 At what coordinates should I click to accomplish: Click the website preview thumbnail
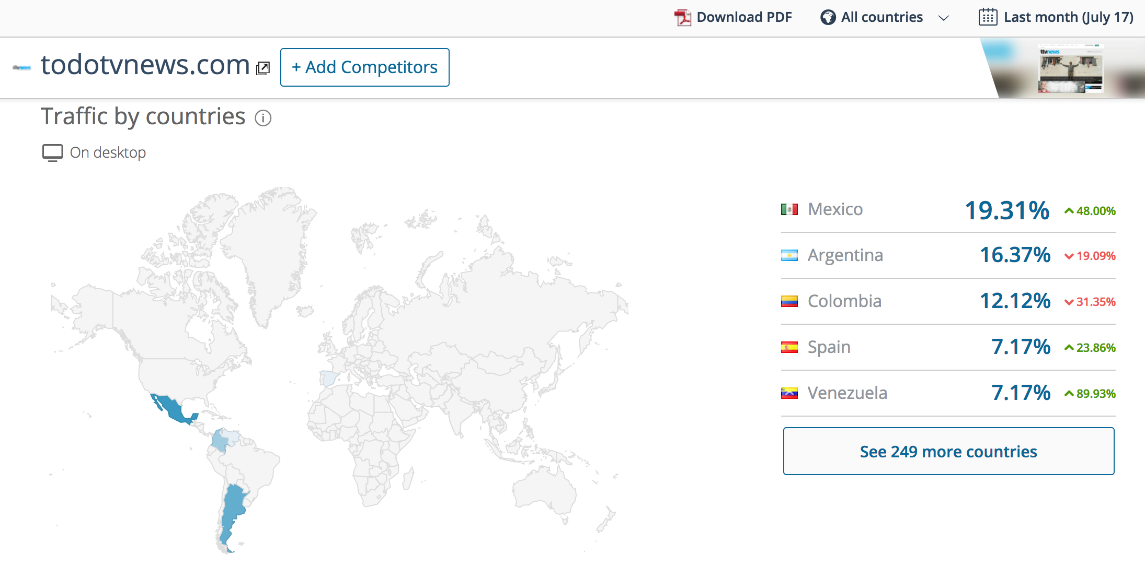coord(1071,68)
